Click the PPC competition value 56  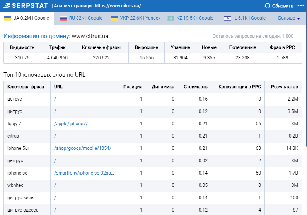point(258,124)
